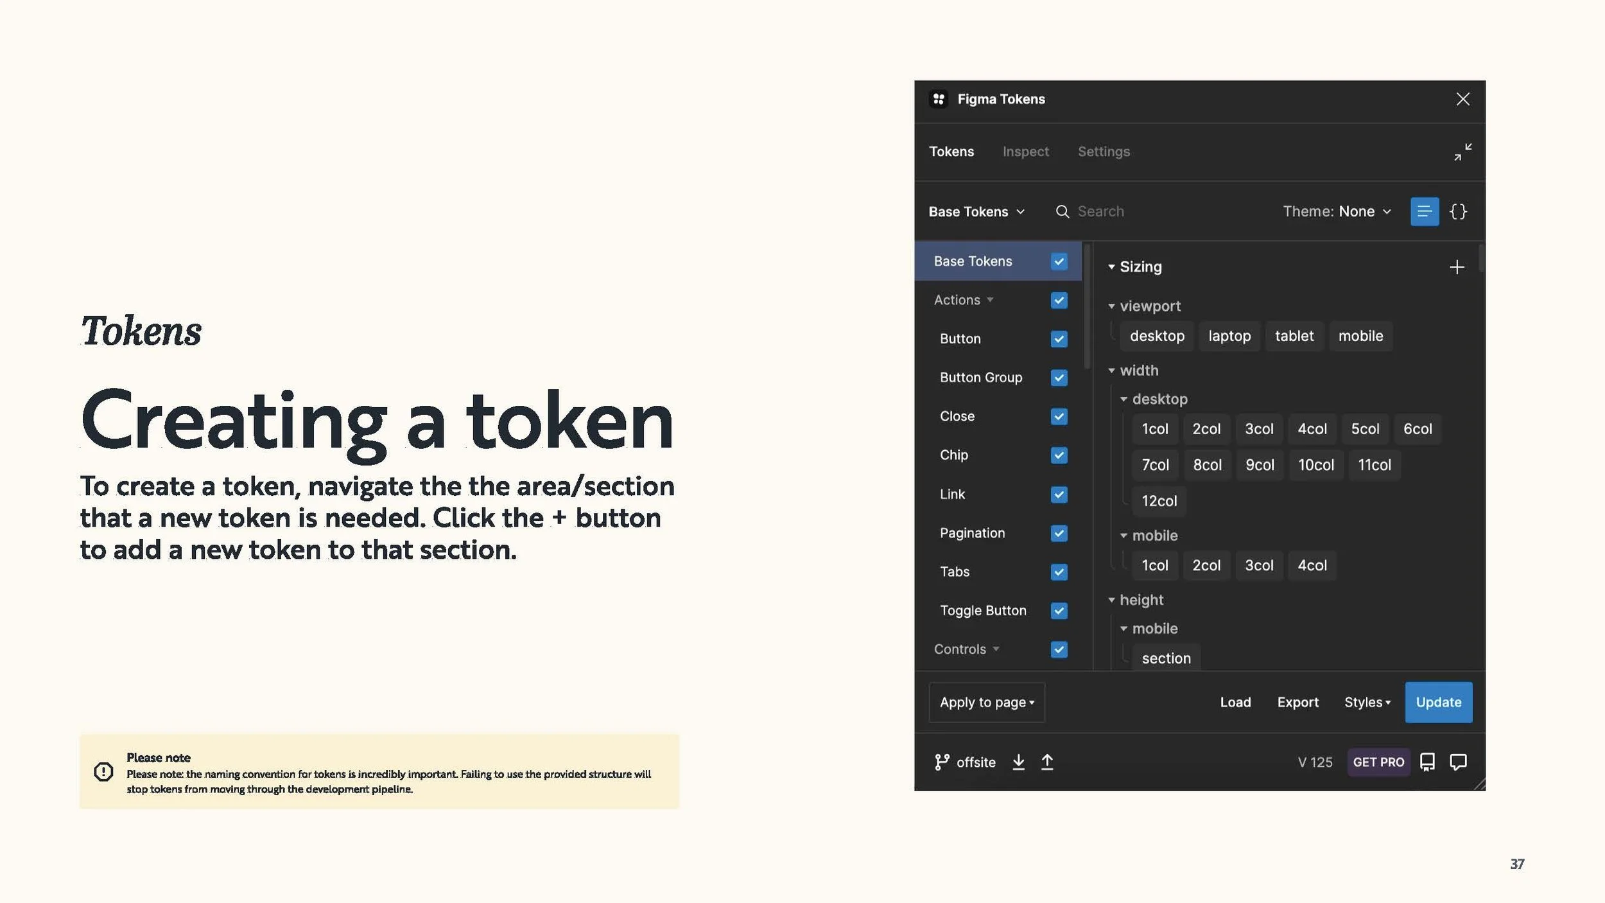Select the 10col desktop width token
Screen dimensions: 1605x903
tap(1316, 465)
